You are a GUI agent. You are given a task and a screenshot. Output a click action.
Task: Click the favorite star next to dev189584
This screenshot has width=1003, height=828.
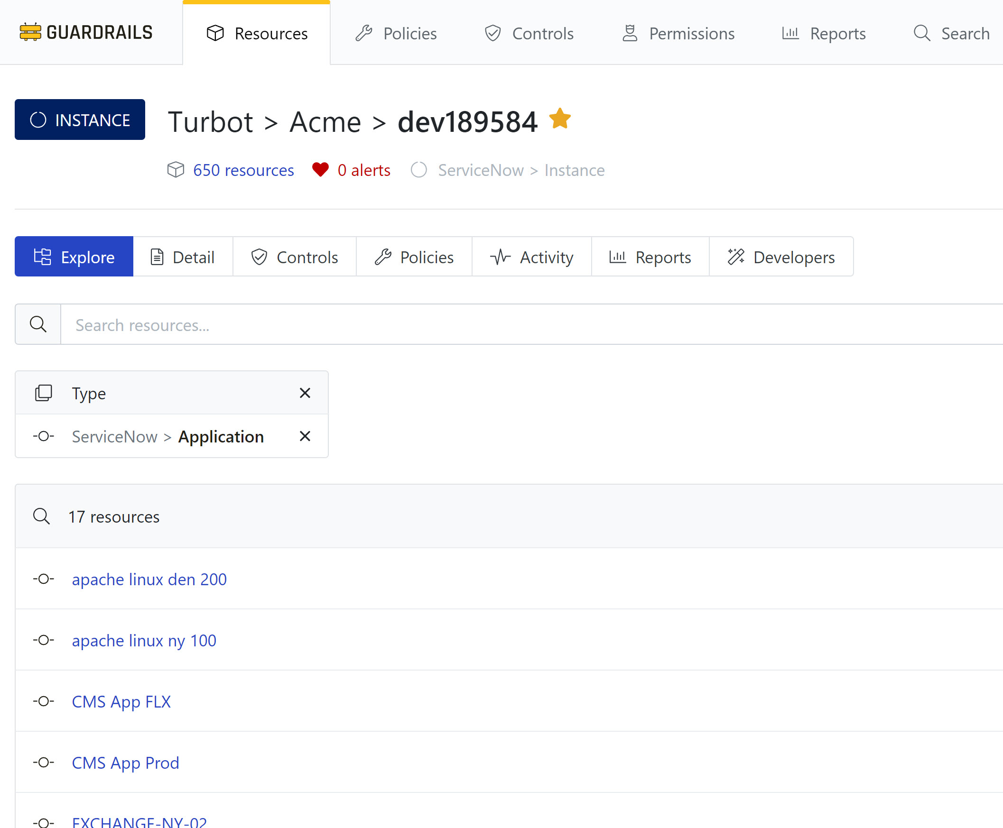(x=559, y=119)
